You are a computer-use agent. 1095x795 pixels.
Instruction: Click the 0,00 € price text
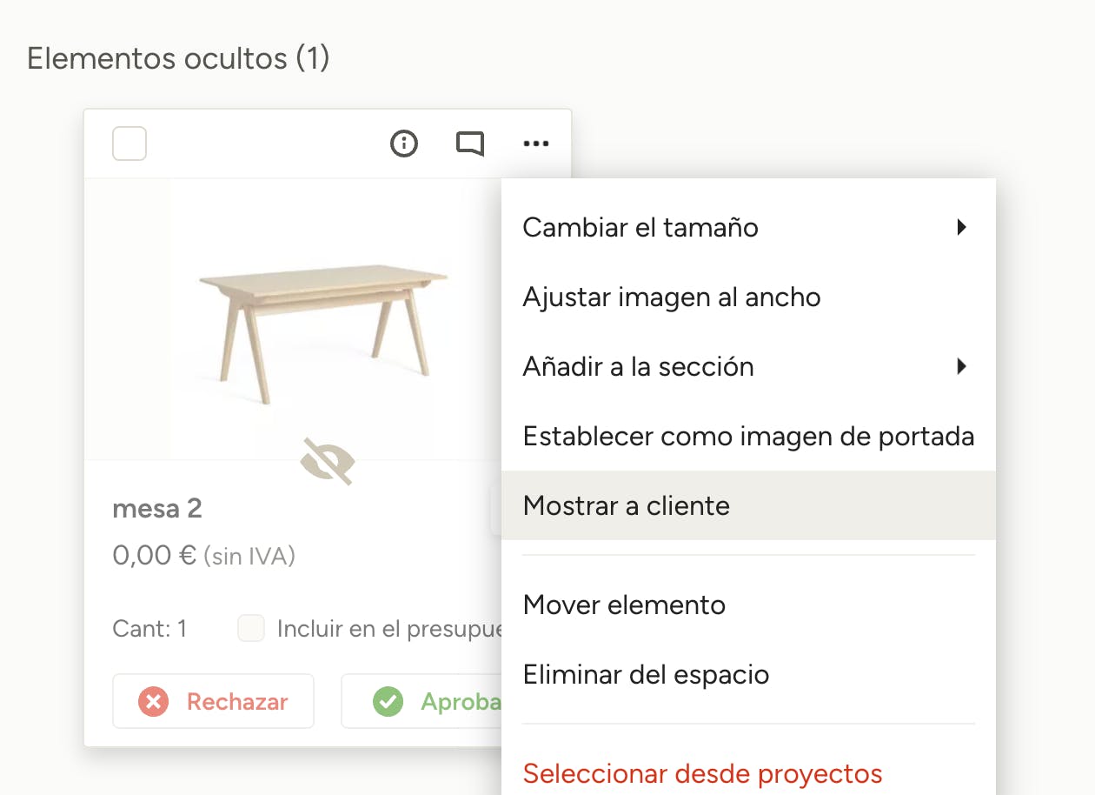point(155,556)
